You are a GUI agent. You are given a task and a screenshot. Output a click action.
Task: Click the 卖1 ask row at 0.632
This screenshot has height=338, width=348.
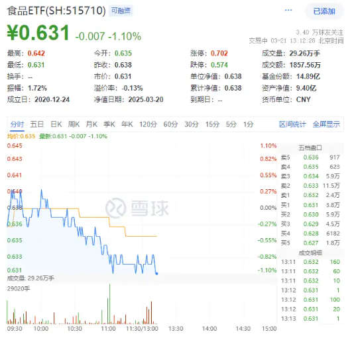pos(310,195)
